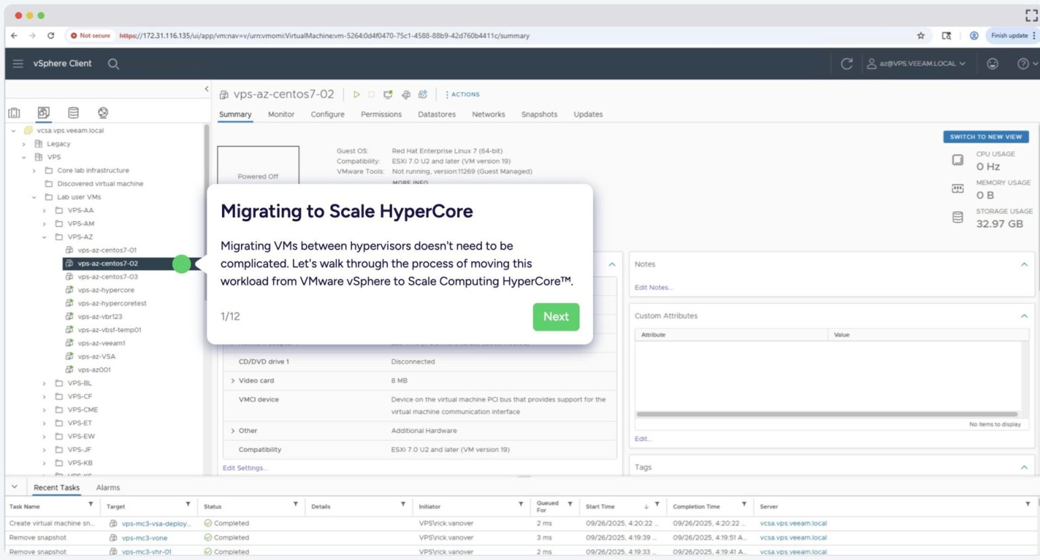Image resolution: width=1040 pixels, height=560 pixels.
Task: Open the vps-mc3-vone target link
Action: point(144,537)
